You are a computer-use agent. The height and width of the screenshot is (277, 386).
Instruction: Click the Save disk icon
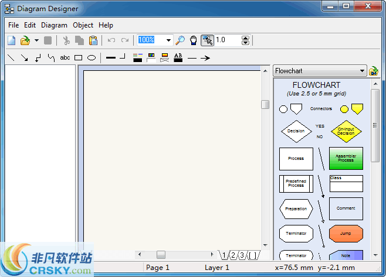pyautogui.click(x=48, y=40)
